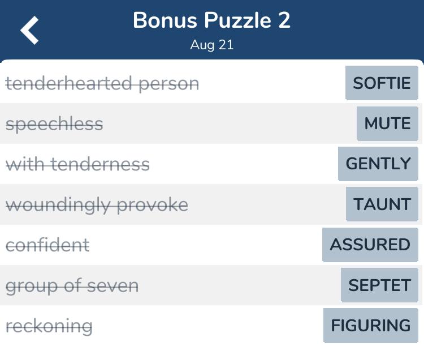Click empty space in the 'confident' row
The image size is (424, 346).
pos(204,245)
